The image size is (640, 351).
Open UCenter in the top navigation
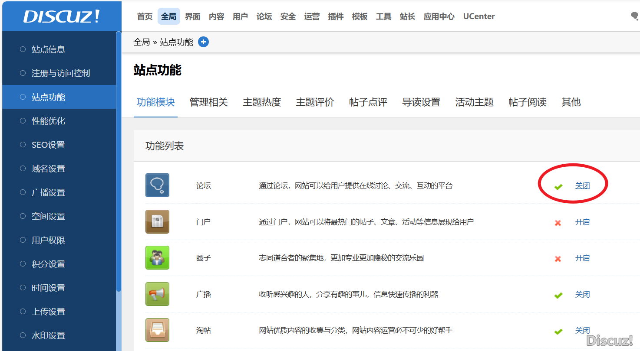(x=478, y=16)
